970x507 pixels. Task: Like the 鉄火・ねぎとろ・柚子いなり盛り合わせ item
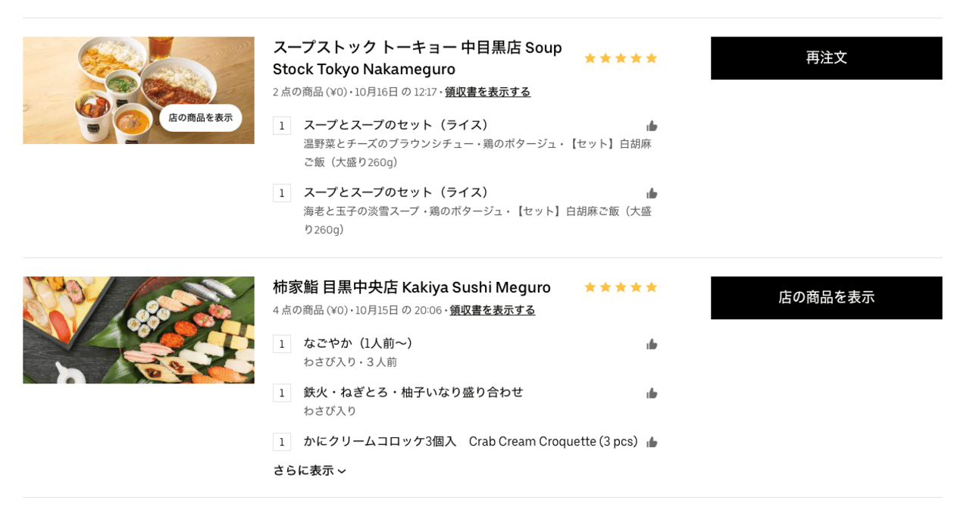[652, 393]
